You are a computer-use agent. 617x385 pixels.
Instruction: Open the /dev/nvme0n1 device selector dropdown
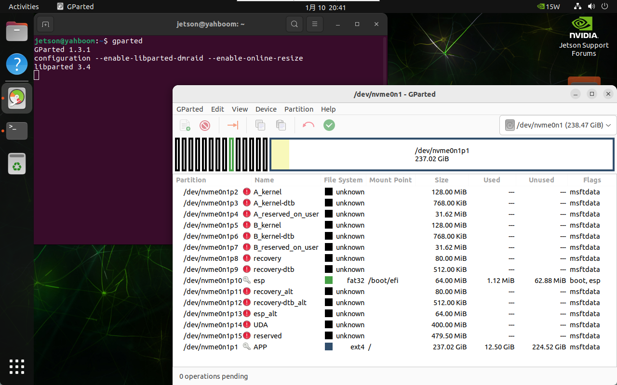click(558, 125)
